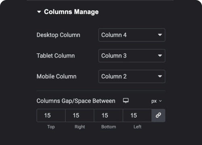The image size is (202, 145).
Task: Click the Desktop Column dropdown arrow
Action: tap(160, 35)
